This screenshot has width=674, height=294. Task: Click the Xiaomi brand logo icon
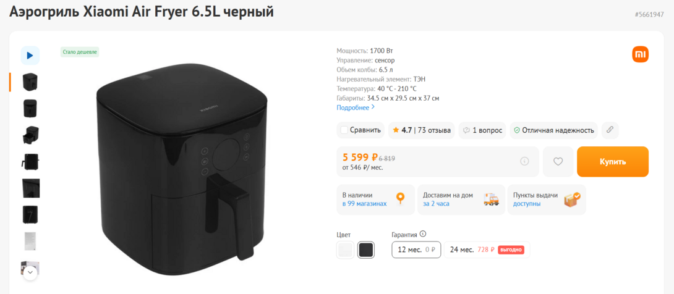click(640, 55)
